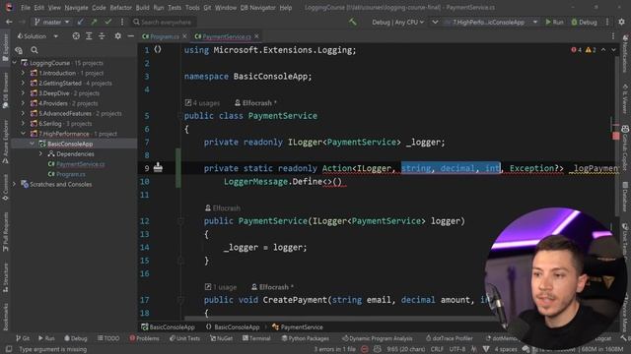Click the Search everywhere field
The width and height of the screenshot is (631, 354).
(x=163, y=22)
